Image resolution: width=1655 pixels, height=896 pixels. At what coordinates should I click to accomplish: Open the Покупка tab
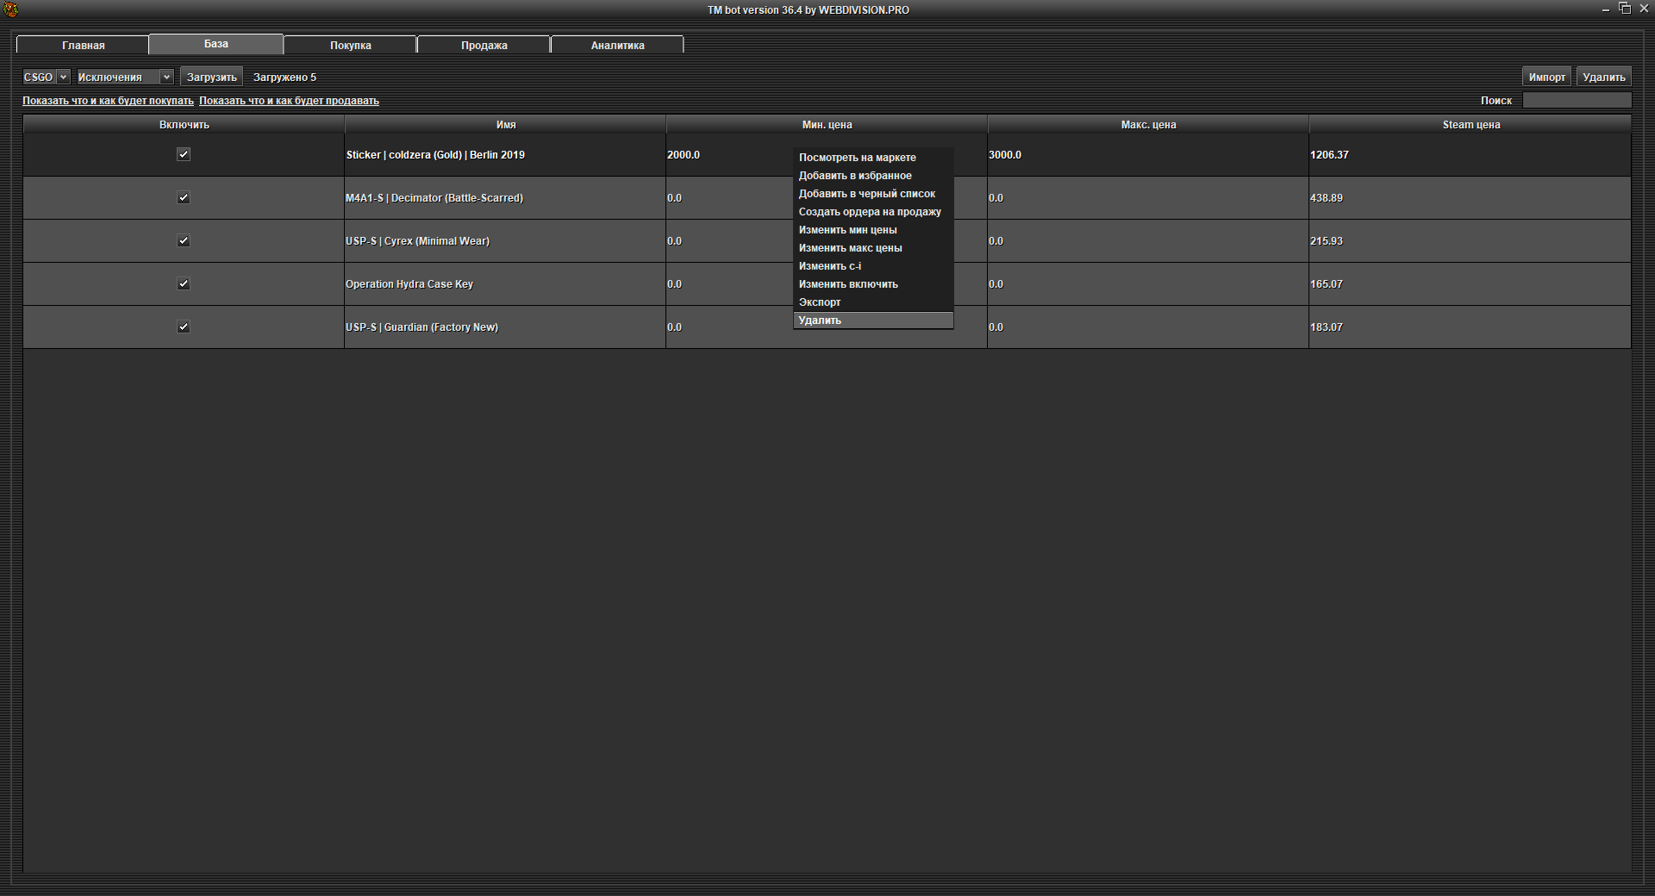350,45
